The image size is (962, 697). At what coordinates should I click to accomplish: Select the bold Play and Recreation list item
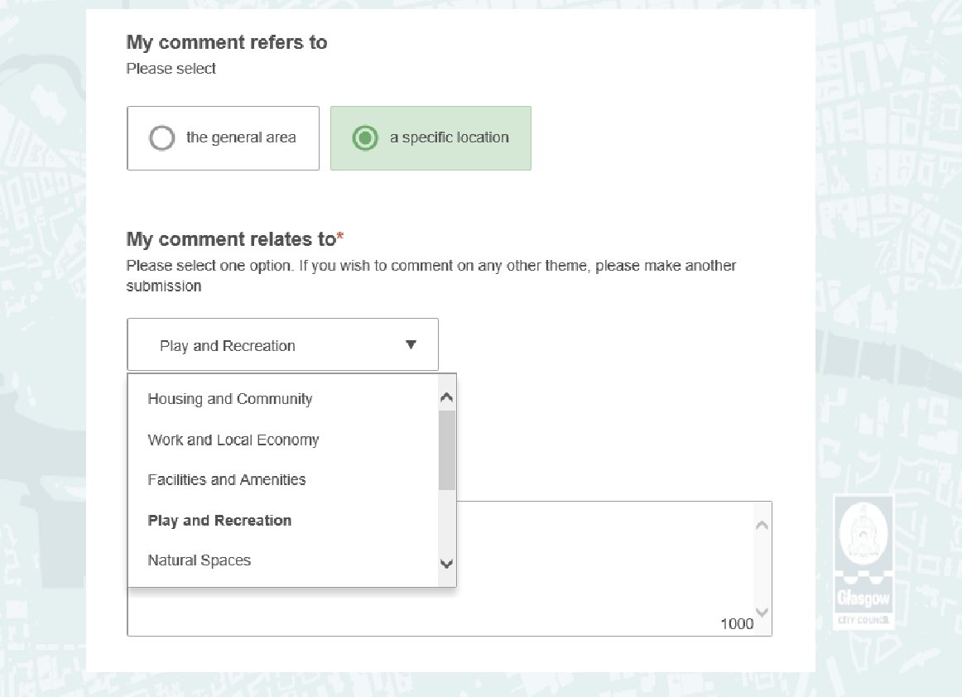point(219,521)
